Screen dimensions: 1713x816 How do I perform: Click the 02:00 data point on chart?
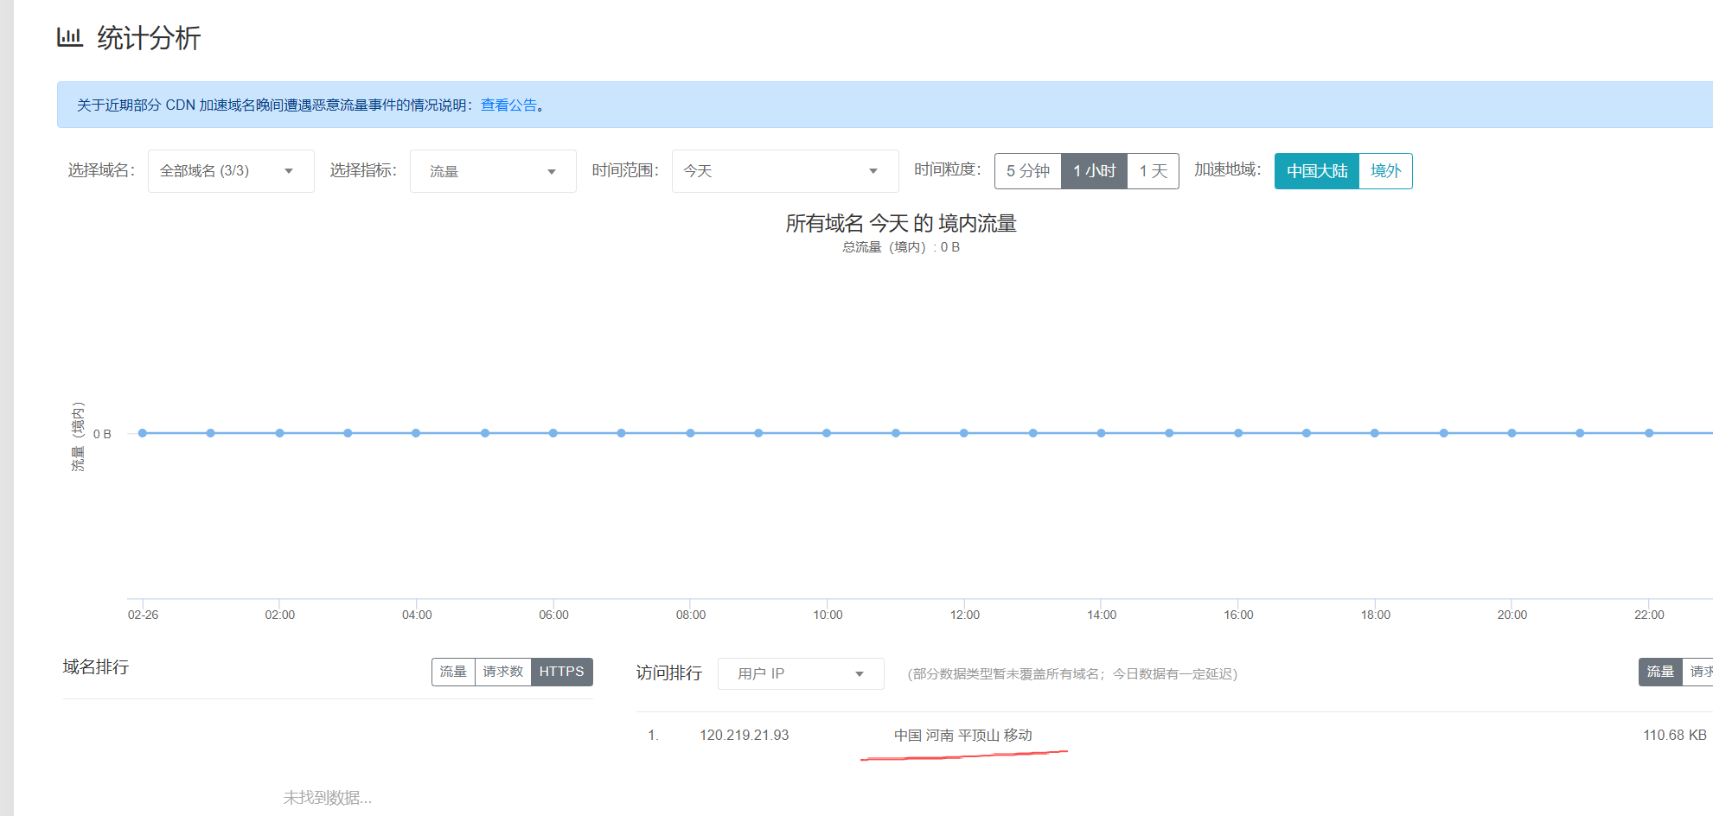279,433
